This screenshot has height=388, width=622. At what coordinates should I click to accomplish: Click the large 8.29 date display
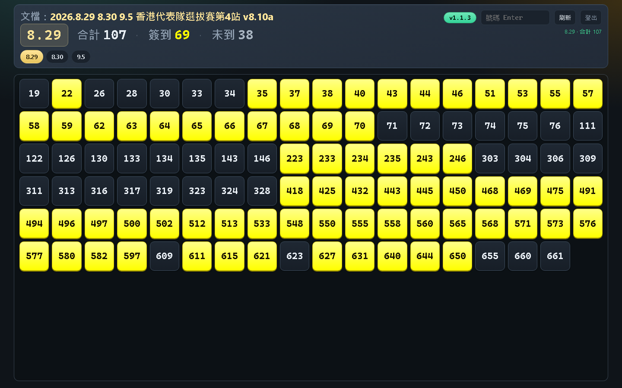pyautogui.click(x=44, y=35)
